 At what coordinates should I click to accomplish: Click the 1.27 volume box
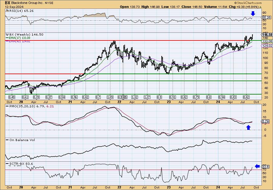coord(147,97)
